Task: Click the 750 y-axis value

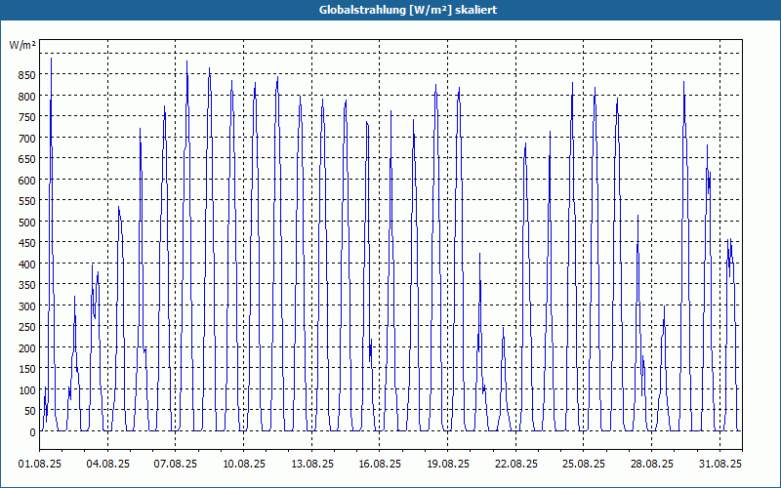Action: tap(26, 117)
